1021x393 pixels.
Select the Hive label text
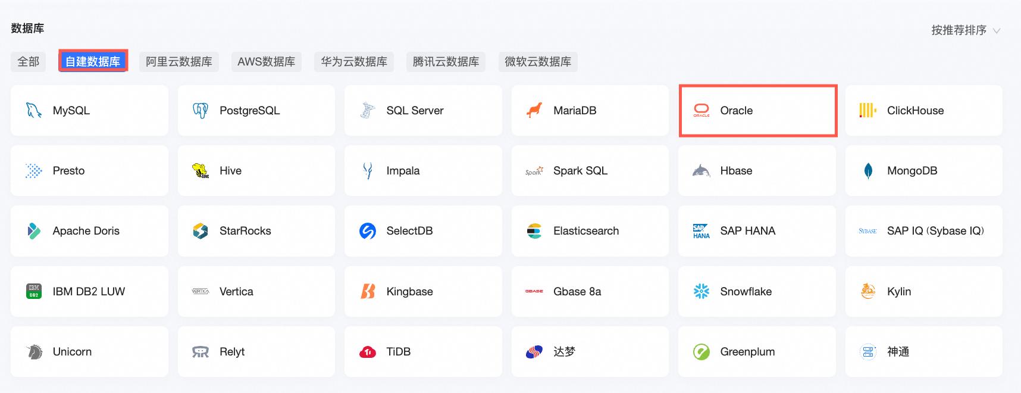[230, 171]
